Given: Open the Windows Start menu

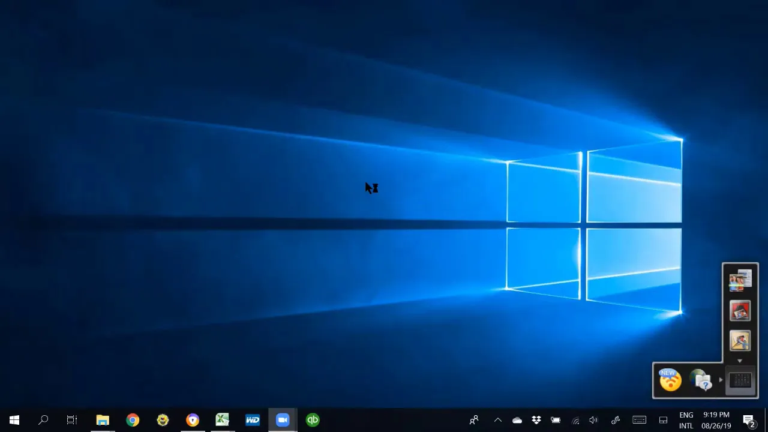Looking at the screenshot, I should click(14, 420).
